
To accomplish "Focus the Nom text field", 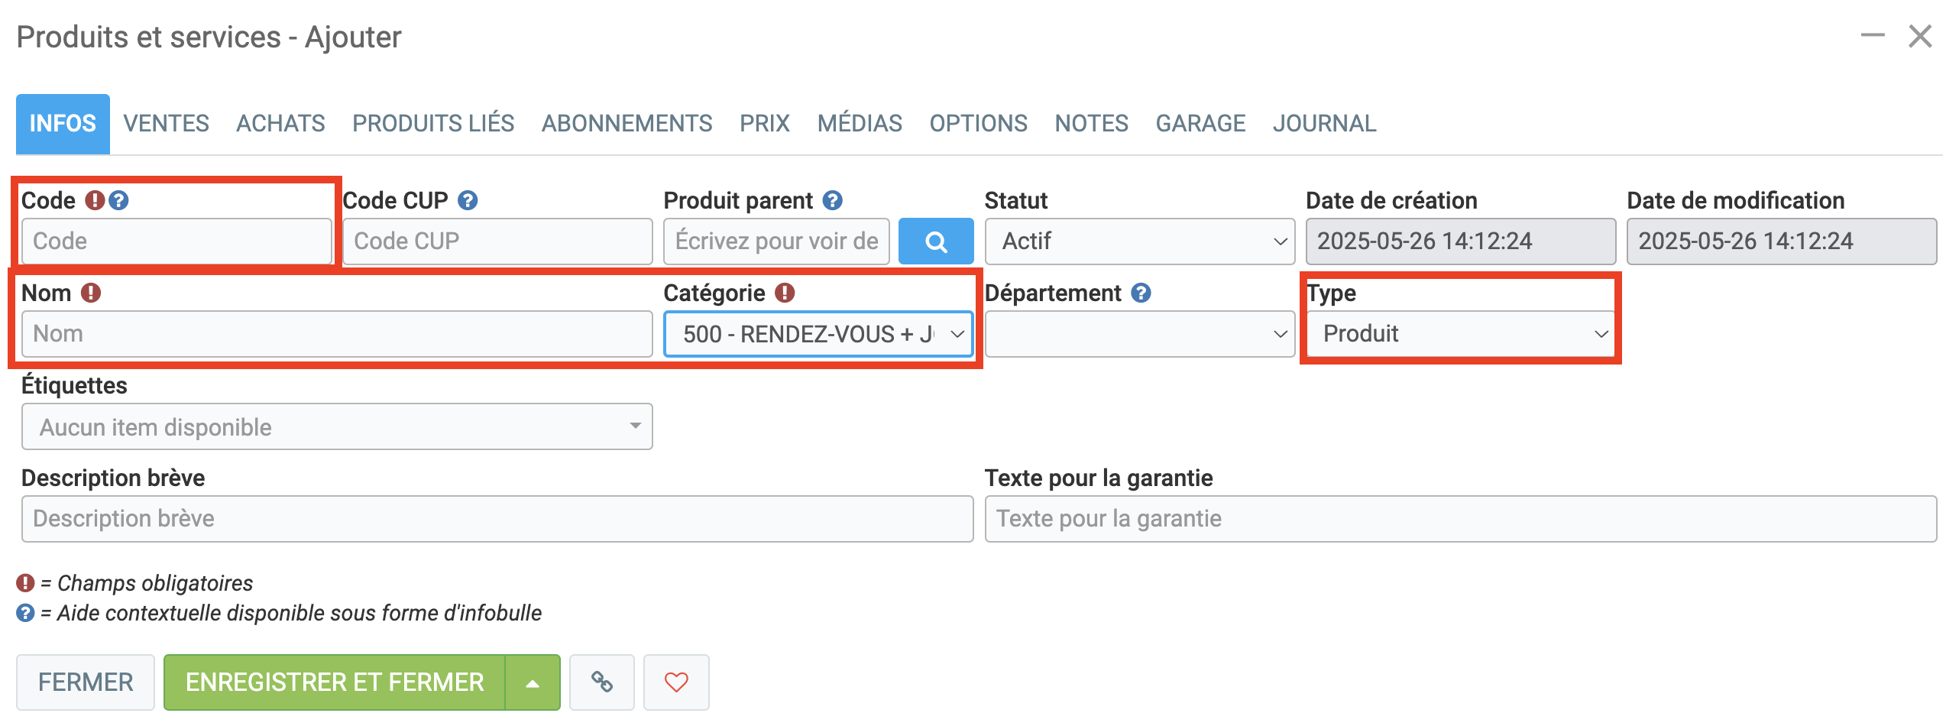I will (x=337, y=334).
